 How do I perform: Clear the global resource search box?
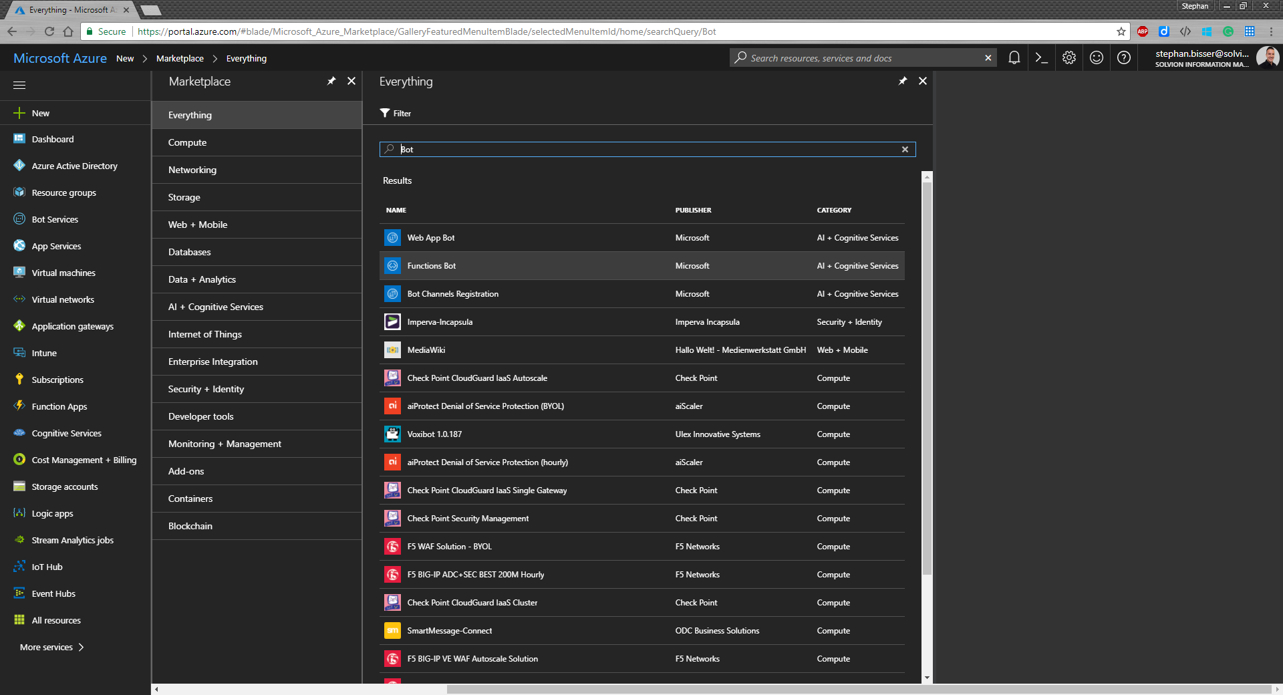[988, 58]
